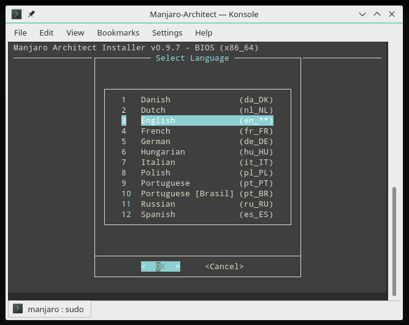Viewport: 409px width, 325px height.
Task: Click terminal icon on manjaro : sudo tab
Action: pyautogui.click(x=18, y=309)
